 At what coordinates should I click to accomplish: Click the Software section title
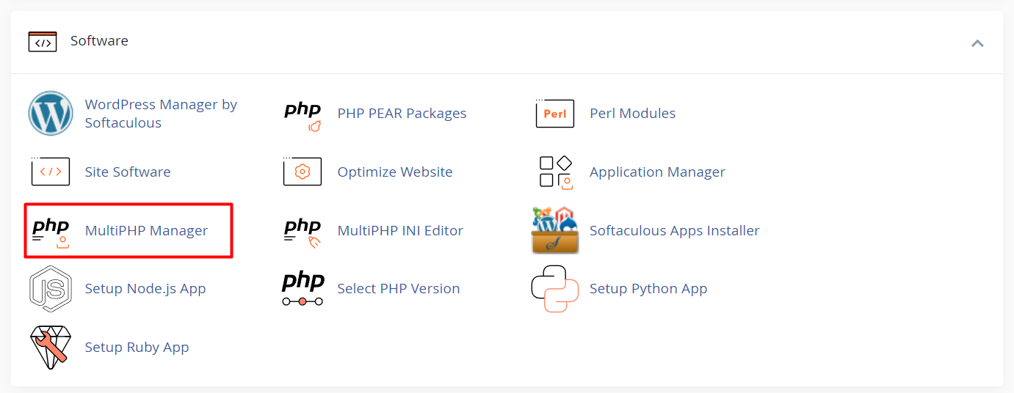point(99,41)
